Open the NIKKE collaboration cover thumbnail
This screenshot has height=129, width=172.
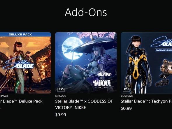click(x=86, y=63)
